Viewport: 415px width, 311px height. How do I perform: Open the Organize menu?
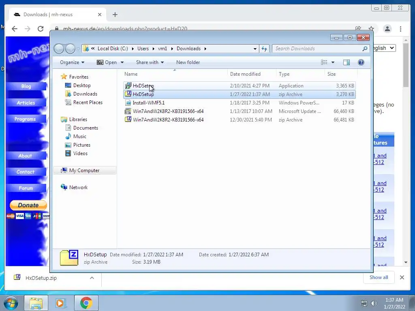72,62
